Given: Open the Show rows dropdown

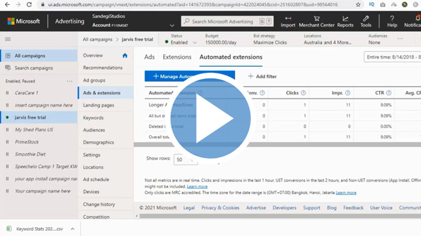Looking at the screenshot, I should (x=186, y=160).
